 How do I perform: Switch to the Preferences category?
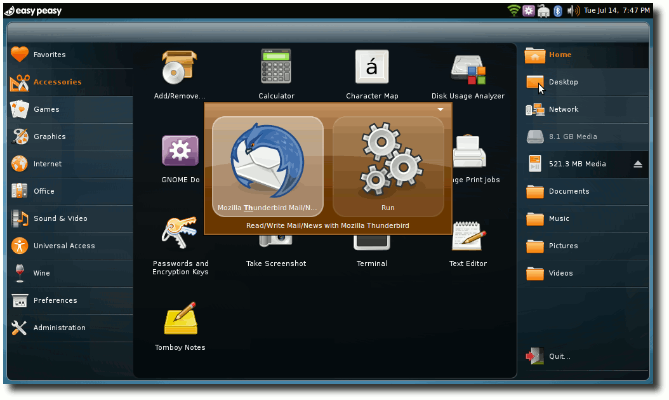click(x=70, y=300)
